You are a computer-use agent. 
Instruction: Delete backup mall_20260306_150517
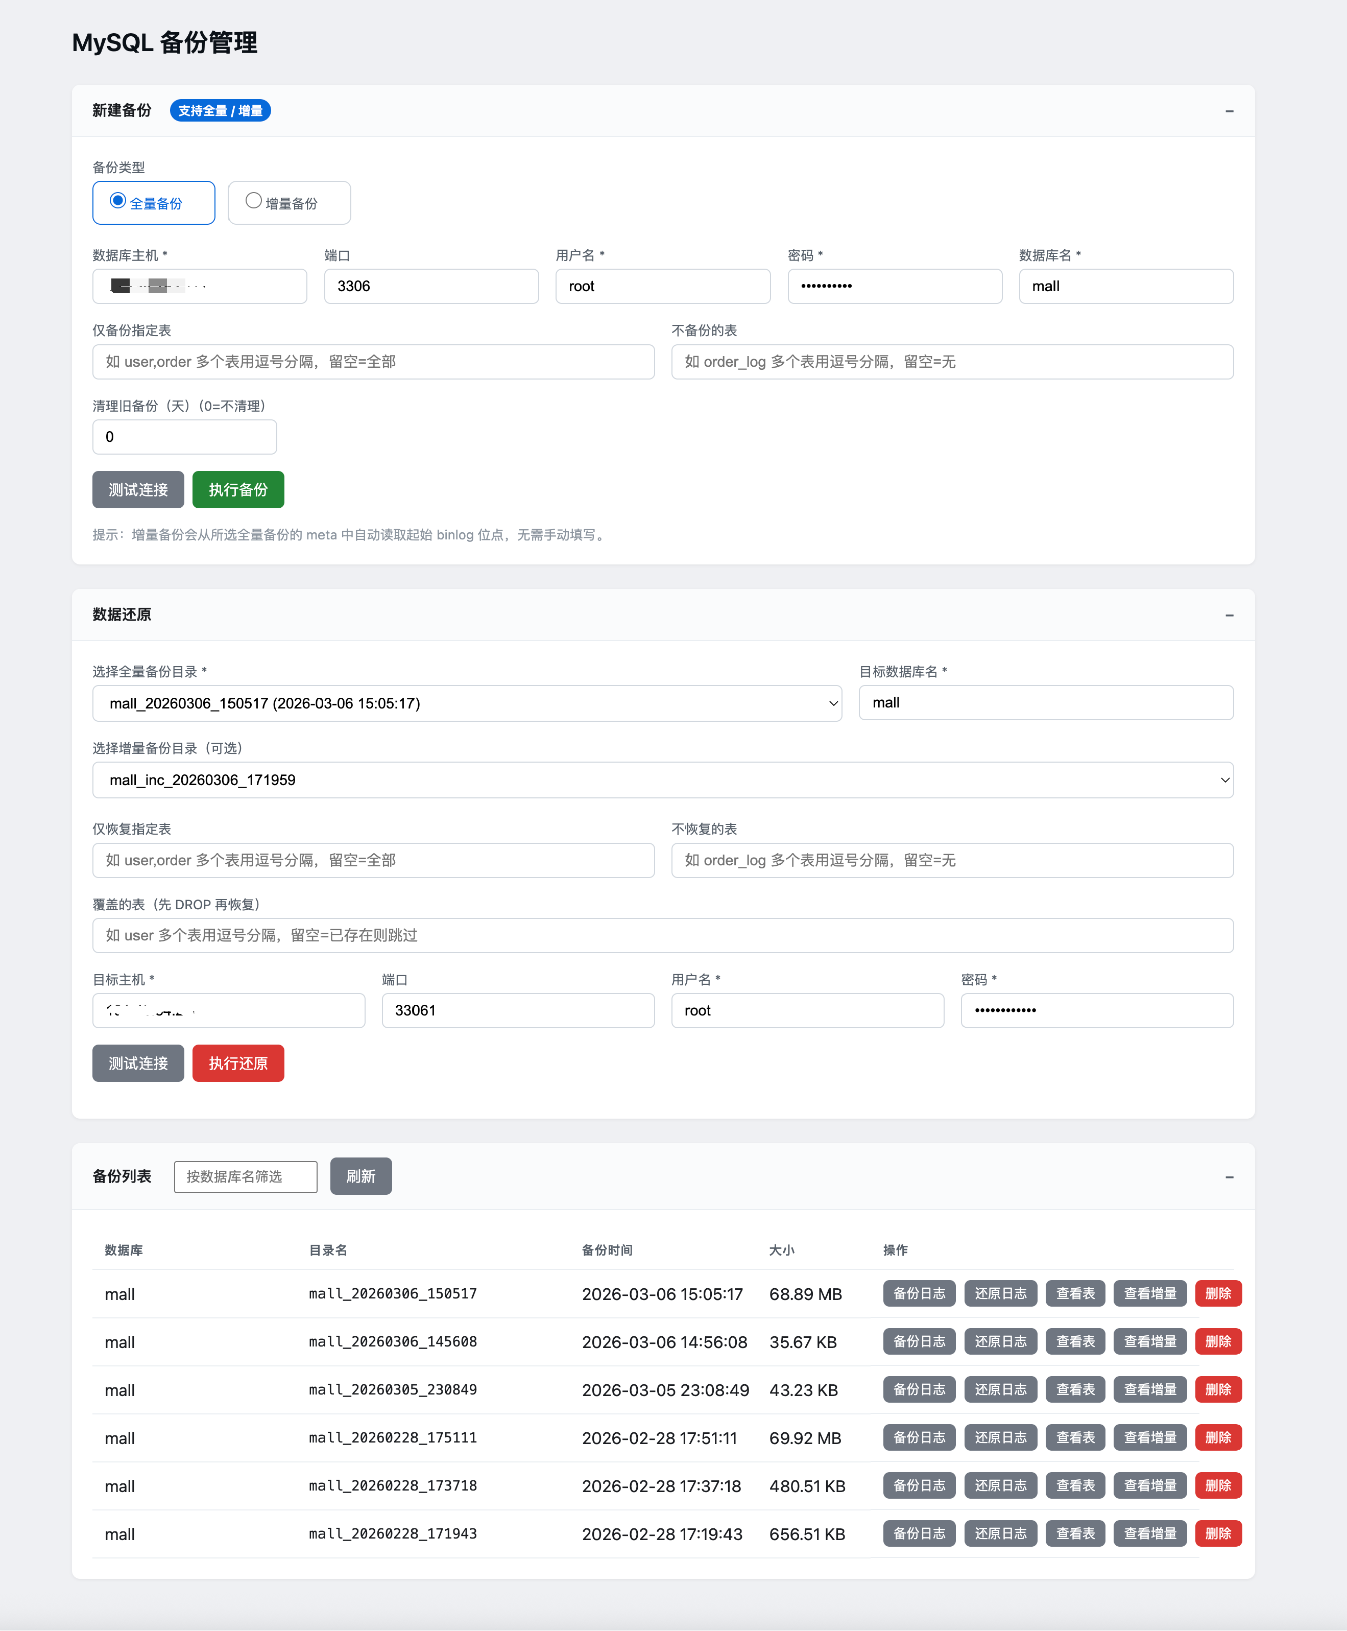click(1217, 1293)
